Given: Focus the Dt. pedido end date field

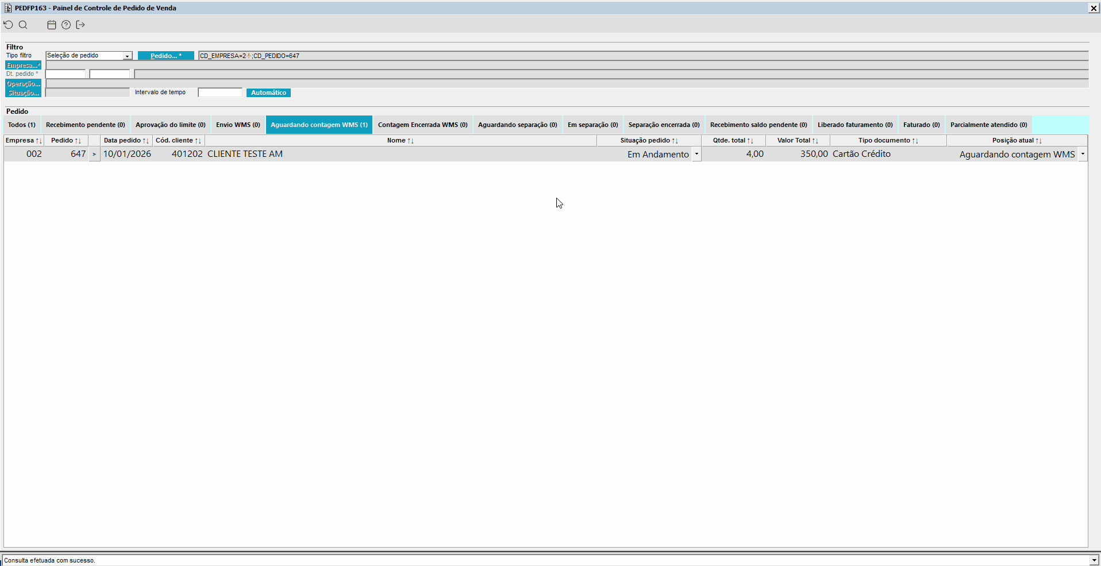Looking at the screenshot, I should pos(110,74).
